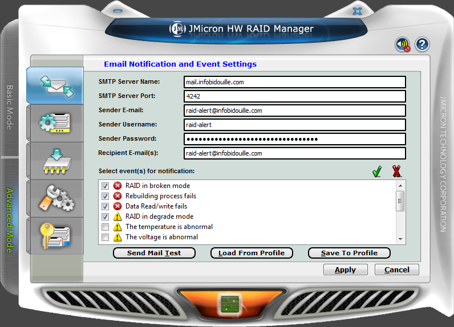The height and width of the screenshot is (327, 454).
Task: Click the orange circuit chip button at bottom
Action: coord(230,304)
